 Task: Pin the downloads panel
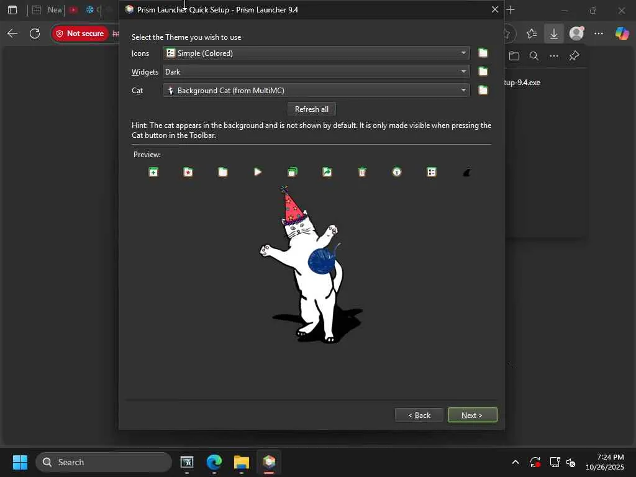(x=574, y=55)
